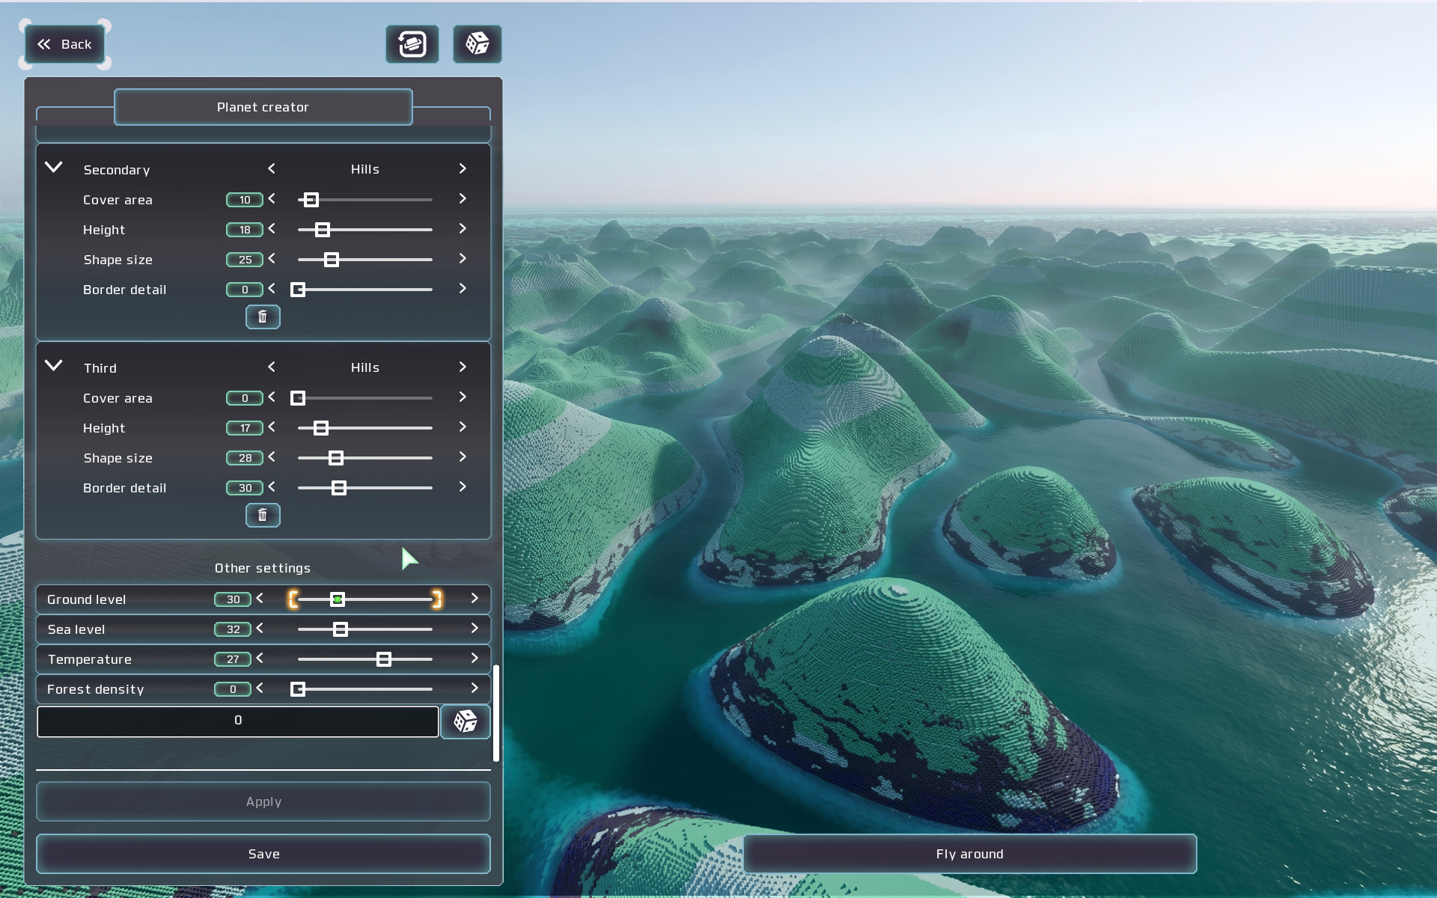Image resolution: width=1437 pixels, height=898 pixels.
Task: Decrease Ground level value
Action: [260, 599]
